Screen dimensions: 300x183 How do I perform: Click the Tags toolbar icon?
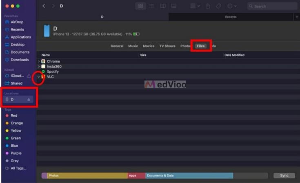point(218,6)
